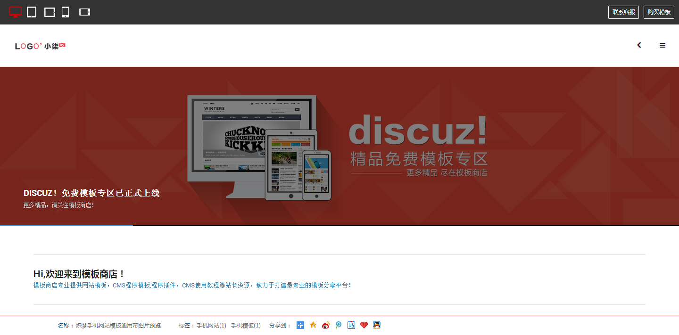This screenshot has height=335, width=679.
Task: Click the 购买模板 button
Action: (x=659, y=12)
